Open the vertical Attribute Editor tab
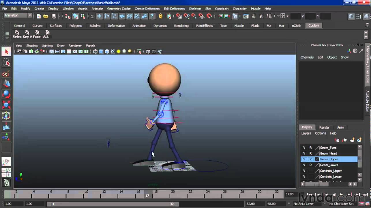Image resolution: width=371 pixels, height=208 pixels. pos(368,101)
